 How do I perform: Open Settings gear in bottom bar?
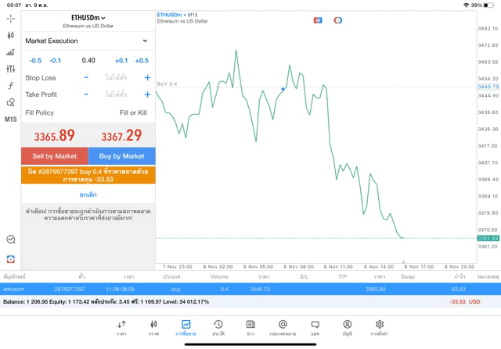pyautogui.click(x=380, y=327)
